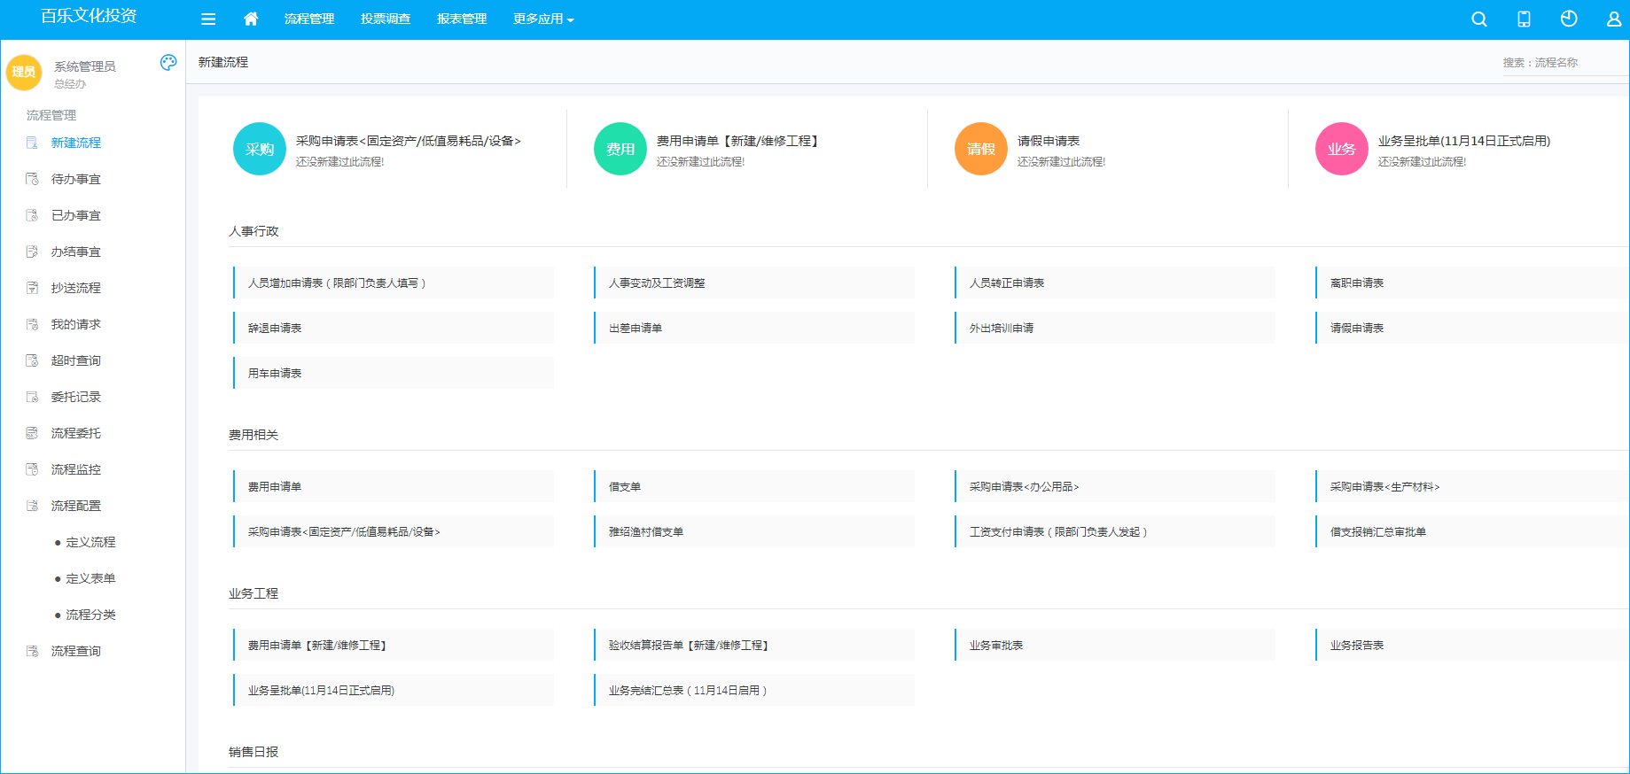Open 辞退申请表 workflow
The height and width of the screenshot is (774, 1630).
point(394,328)
